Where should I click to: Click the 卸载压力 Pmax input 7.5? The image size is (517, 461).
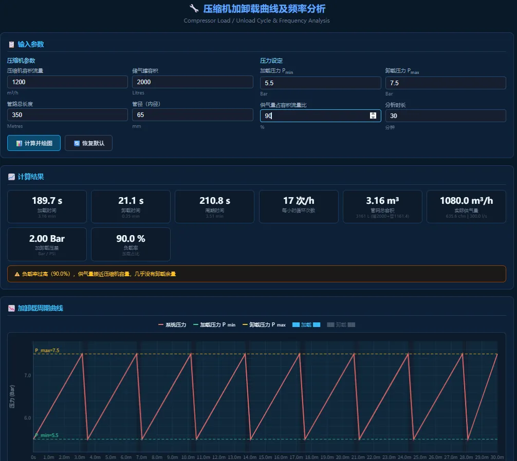pyautogui.click(x=446, y=83)
